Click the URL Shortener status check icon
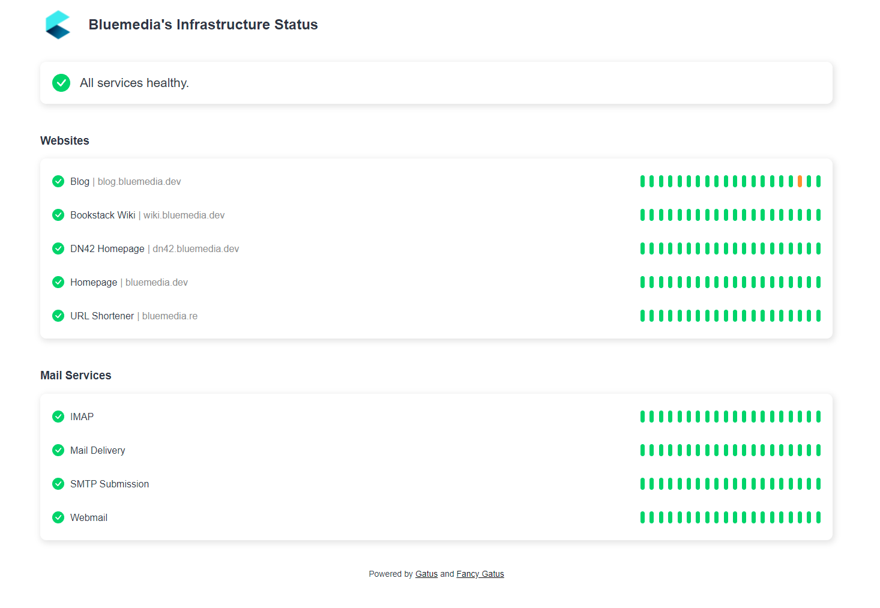The width and height of the screenshot is (880, 608). tap(58, 316)
